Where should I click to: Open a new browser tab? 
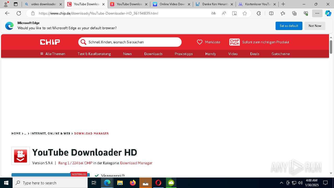283,4
